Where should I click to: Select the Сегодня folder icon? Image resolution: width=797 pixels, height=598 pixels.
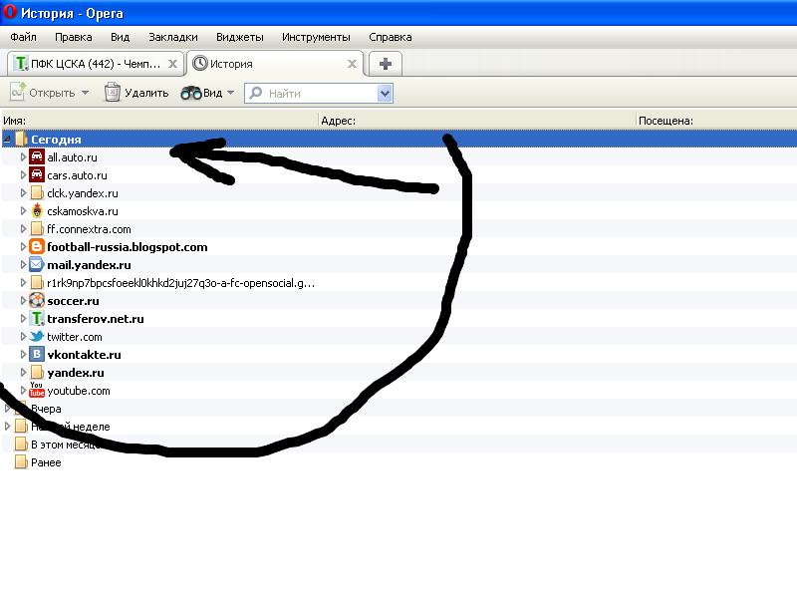point(21,139)
